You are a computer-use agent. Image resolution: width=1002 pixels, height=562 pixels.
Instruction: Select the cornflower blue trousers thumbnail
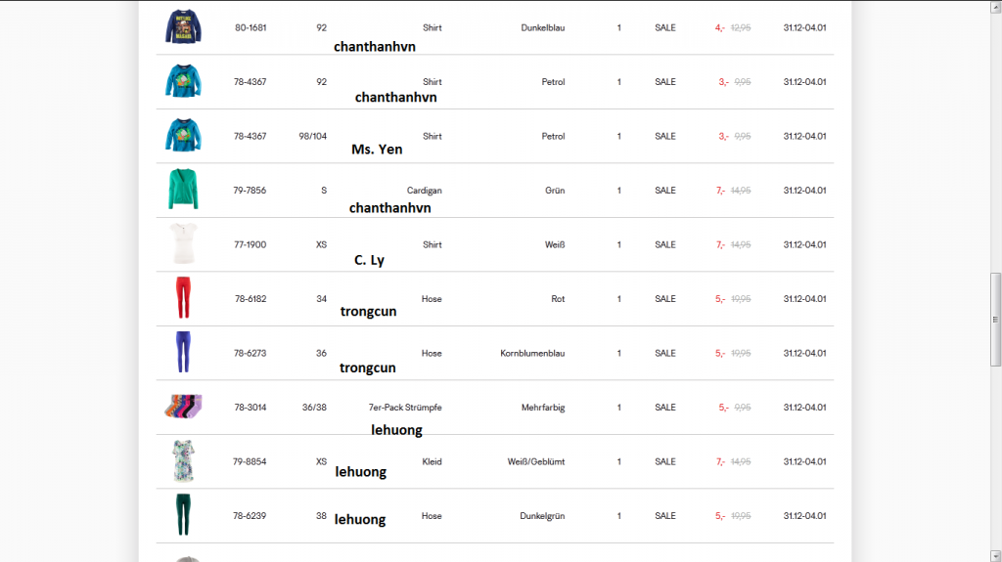point(183,352)
